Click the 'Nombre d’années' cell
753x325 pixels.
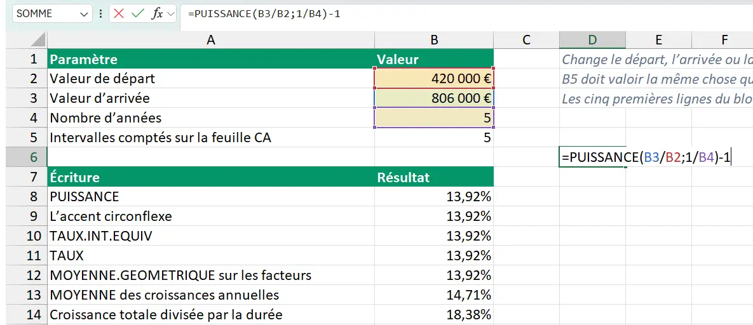(x=210, y=117)
